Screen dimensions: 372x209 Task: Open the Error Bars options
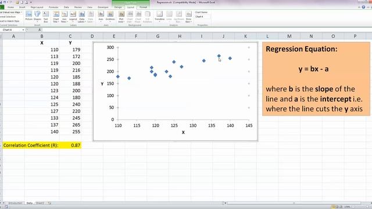pos(188,17)
